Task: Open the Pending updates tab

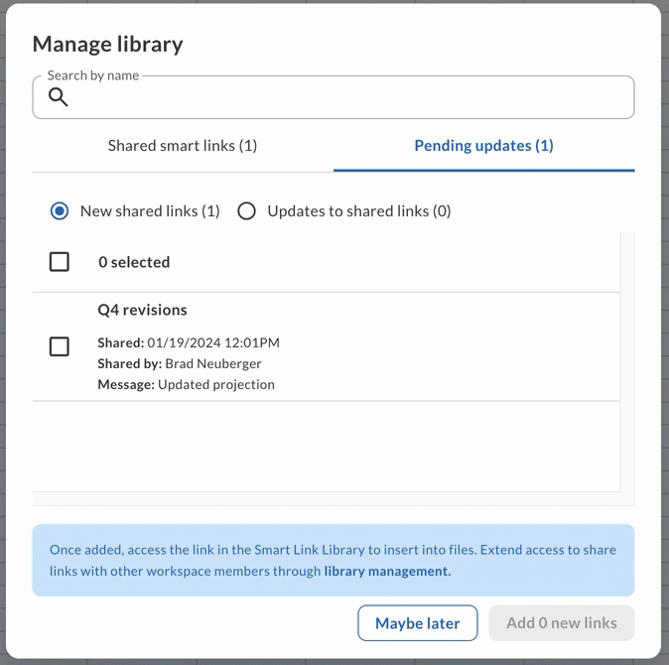Action: tap(483, 146)
